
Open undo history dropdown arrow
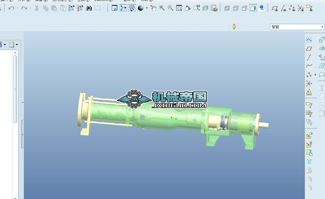(17, 8)
